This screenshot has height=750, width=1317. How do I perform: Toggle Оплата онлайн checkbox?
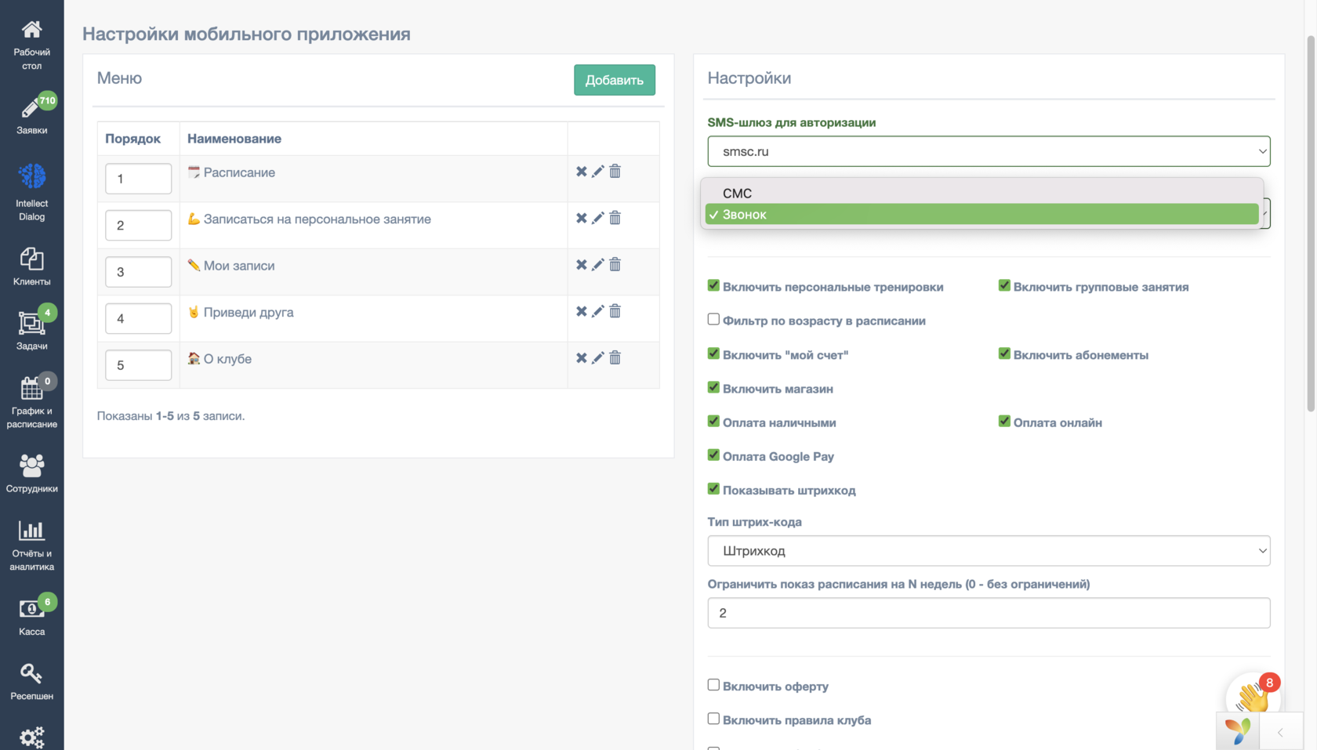point(1004,421)
